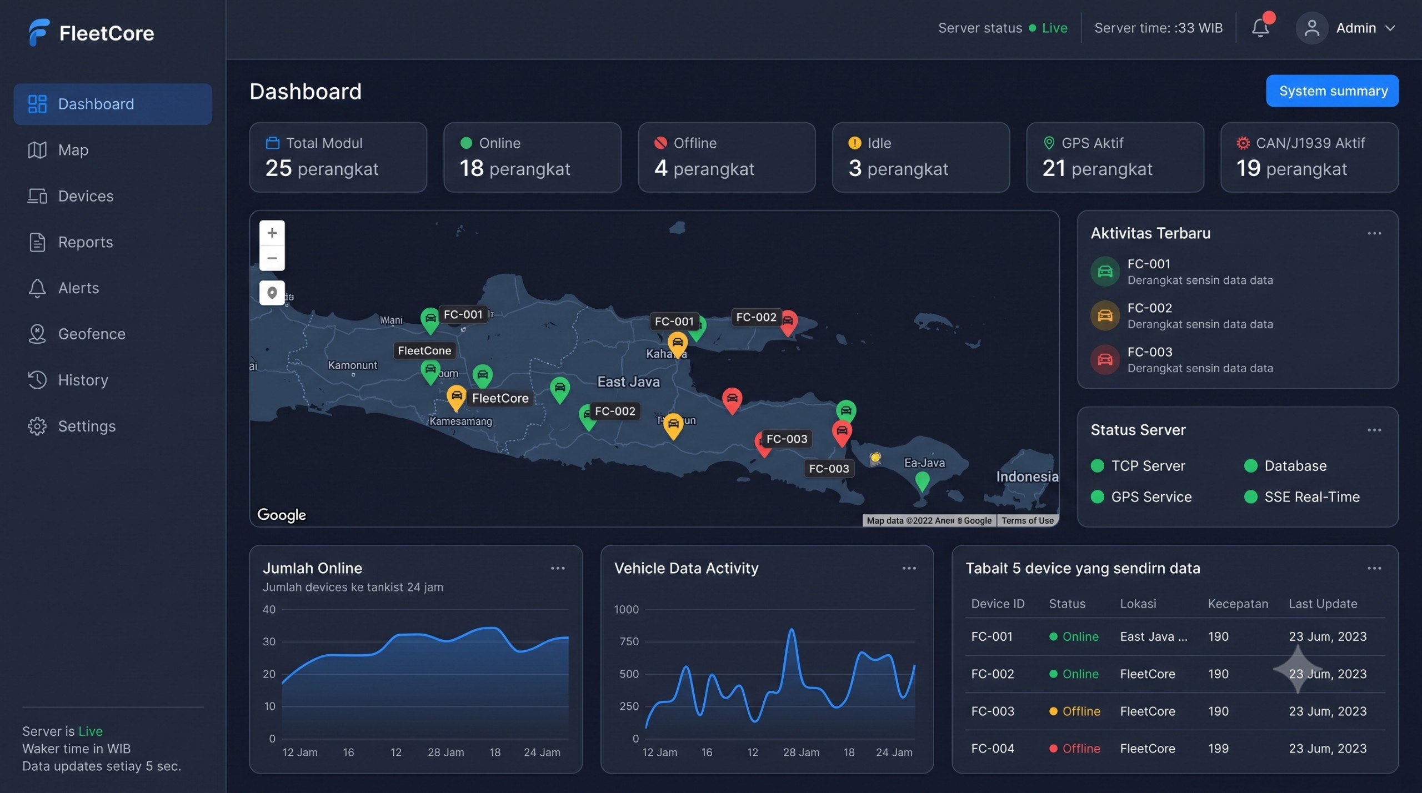Click red FC-003 vehicle icon in Aktivitas Terbaru
Screen dimensions: 1422x793
click(1105, 359)
